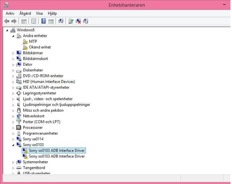The height and width of the screenshot is (184, 232).
Task: Select second Sony so0103 ADB Interface Driver
Action: (x=57, y=156)
